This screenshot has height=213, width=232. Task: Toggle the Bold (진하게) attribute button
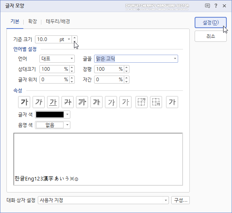pos(24,102)
